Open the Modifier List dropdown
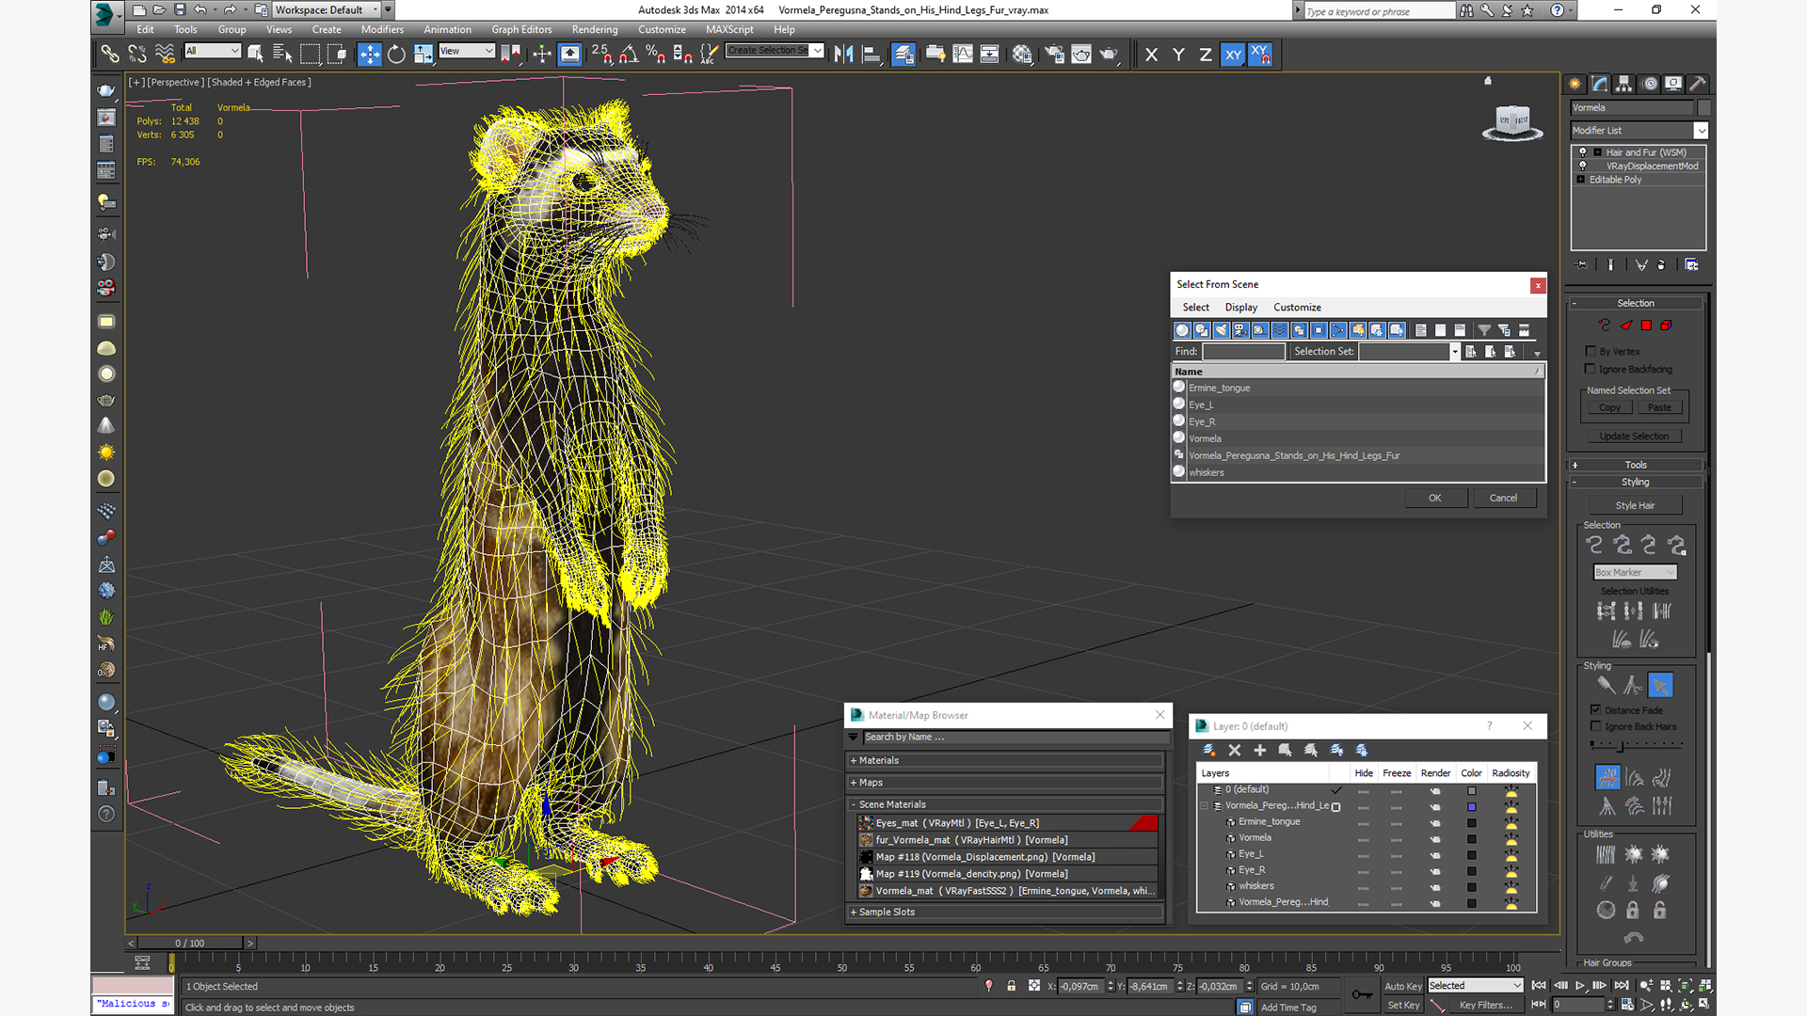 1639,131
